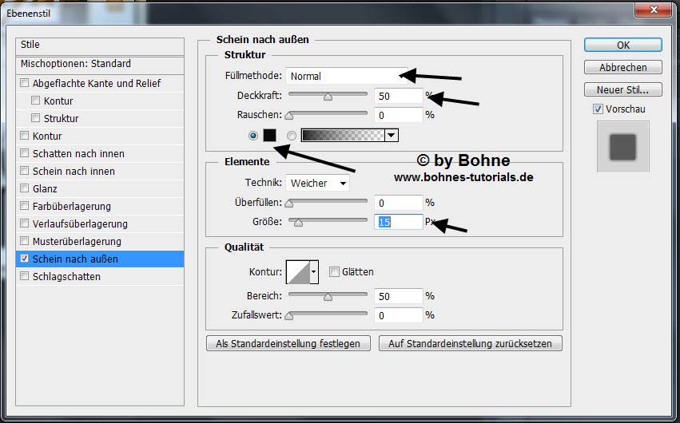
Task: Click the black glow color swatch
Action: pyautogui.click(x=269, y=136)
